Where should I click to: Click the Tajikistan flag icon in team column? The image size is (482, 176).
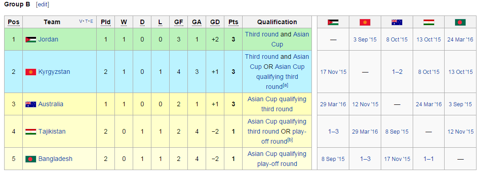pos(31,132)
